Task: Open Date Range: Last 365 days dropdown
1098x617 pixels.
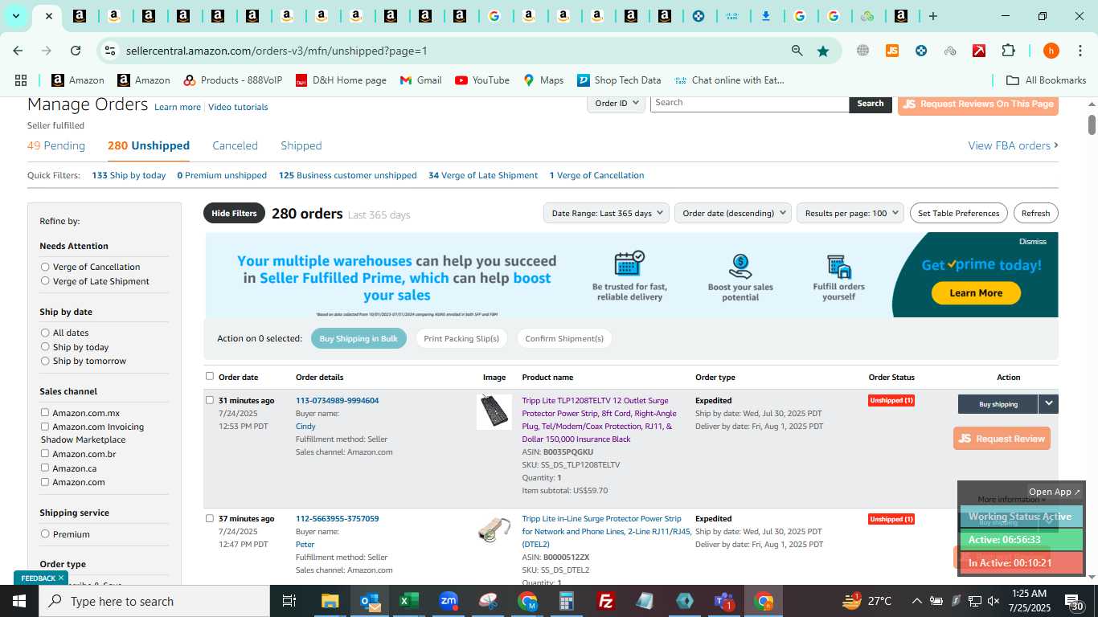Action: [x=606, y=213]
